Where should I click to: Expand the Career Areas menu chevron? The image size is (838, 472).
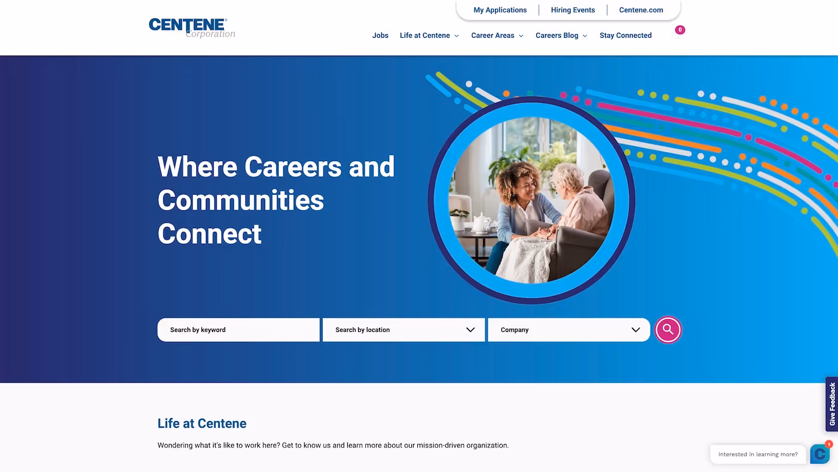point(521,35)
